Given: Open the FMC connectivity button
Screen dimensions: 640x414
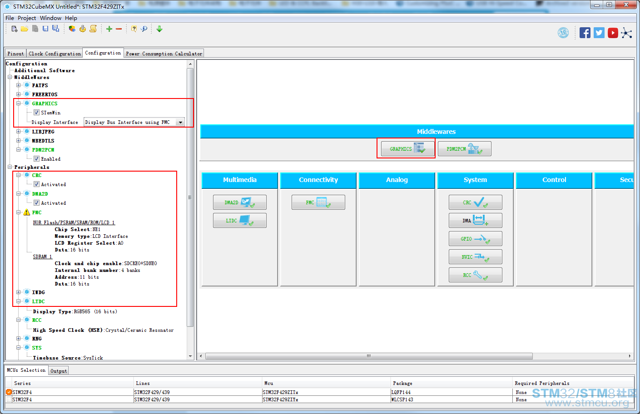Looking at the screenshot, I should (x=318, y=202).
